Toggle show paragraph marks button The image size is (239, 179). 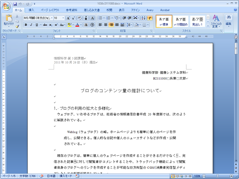(150, 18)
